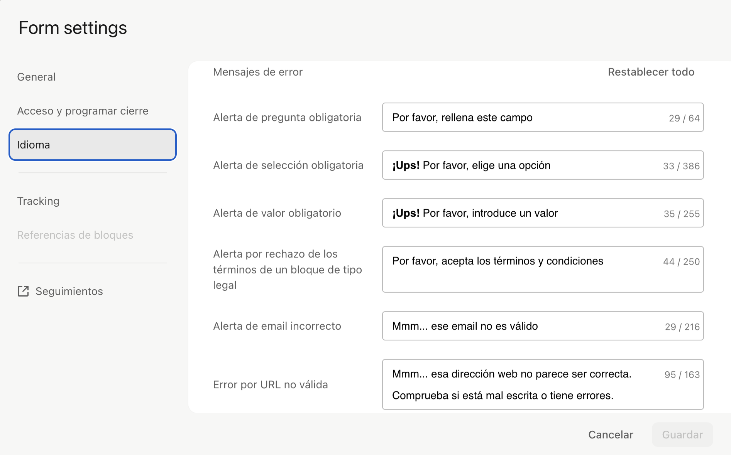Click the external link icon beside Seguimientos
731x455 pixels.
tap(23, 291)
